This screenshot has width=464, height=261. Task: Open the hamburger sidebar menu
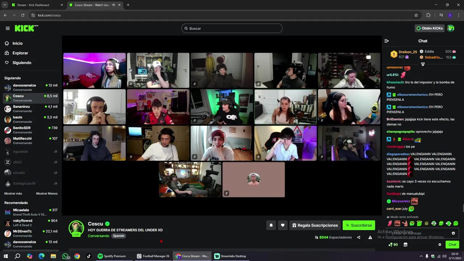click(x=8, y=28)
